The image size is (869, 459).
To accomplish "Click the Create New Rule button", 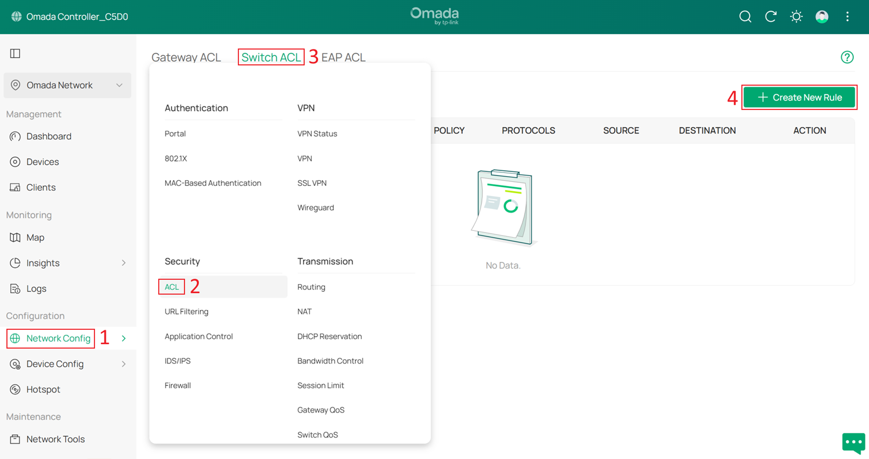I will coord(799,97).
